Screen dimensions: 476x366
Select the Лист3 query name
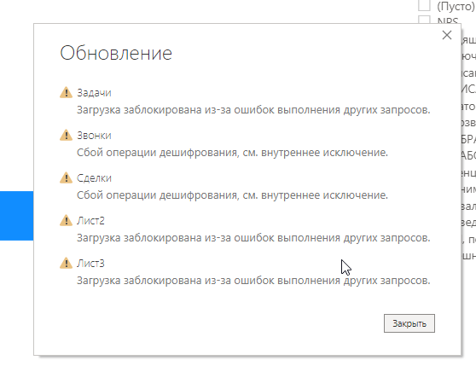tap(90, 264)
